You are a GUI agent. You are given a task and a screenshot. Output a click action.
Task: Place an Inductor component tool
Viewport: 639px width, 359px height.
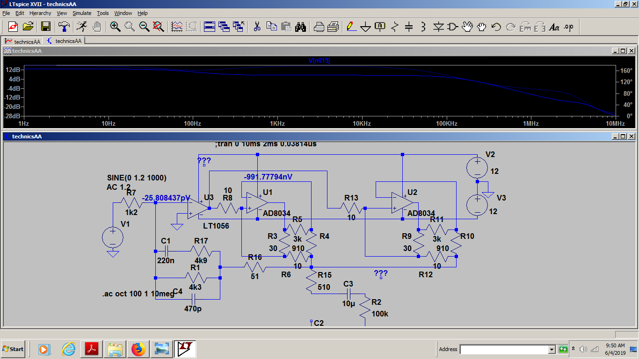pos(423,26)
